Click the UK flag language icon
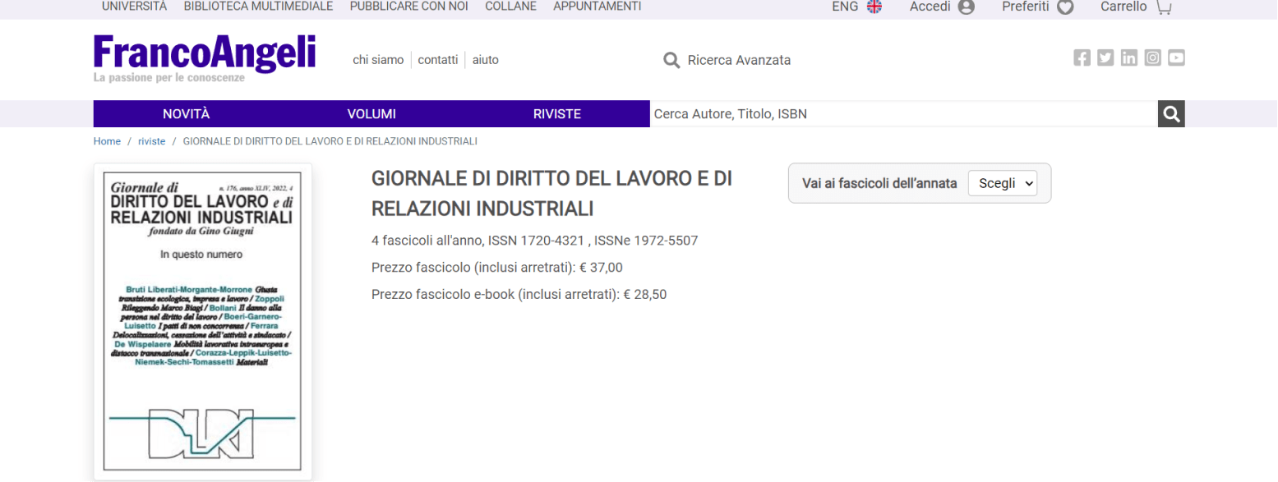The width and height of the screenshot is (1278, 482). (874, 7)
